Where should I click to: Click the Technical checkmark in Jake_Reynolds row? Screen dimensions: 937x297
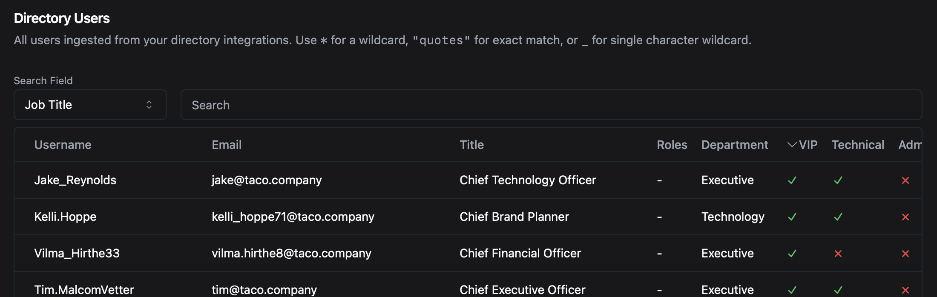(x=838, y=180)
